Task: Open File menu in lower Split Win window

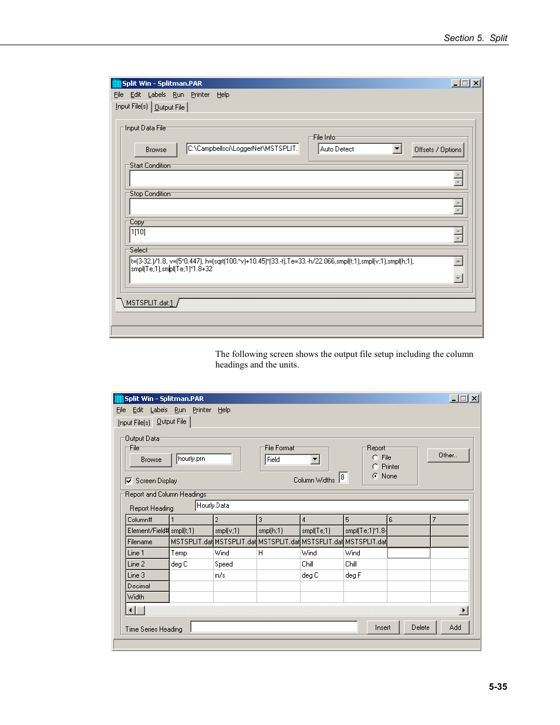Action: coord(121,410)
